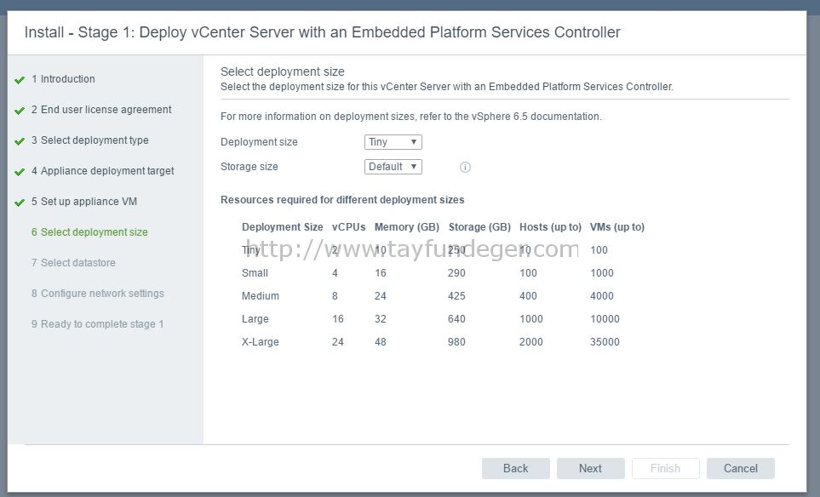Image resolution: width=820 pixels, height=497 pixels.
Task: Click the Deployment Size column header
Action: click(283, 227)
